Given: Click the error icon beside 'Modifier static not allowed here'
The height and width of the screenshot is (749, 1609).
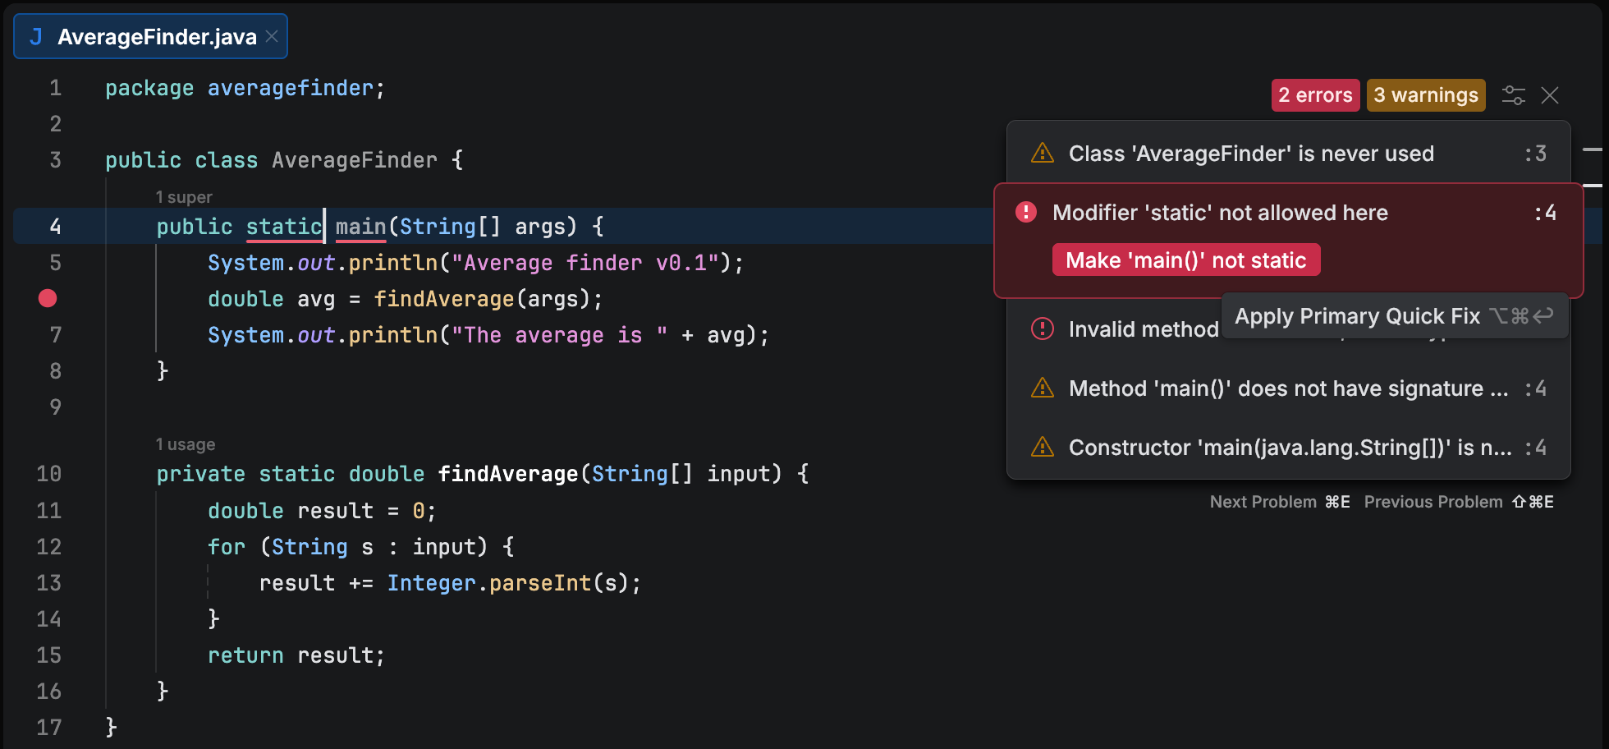Looking at the screenshot, I should click(1025, 212).
